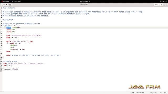The width and height of the screenshot is (168, 94).
Task: Click the 'while [ $b -le $limit ]; do' line
Action: click(19, 42)
